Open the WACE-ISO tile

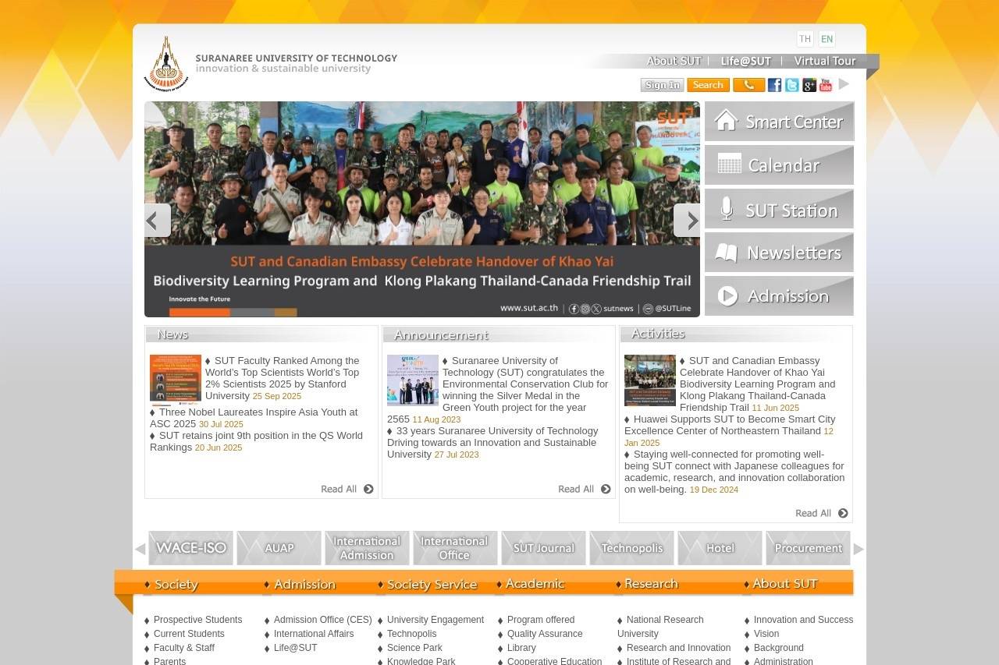click(x=191, y=548)
